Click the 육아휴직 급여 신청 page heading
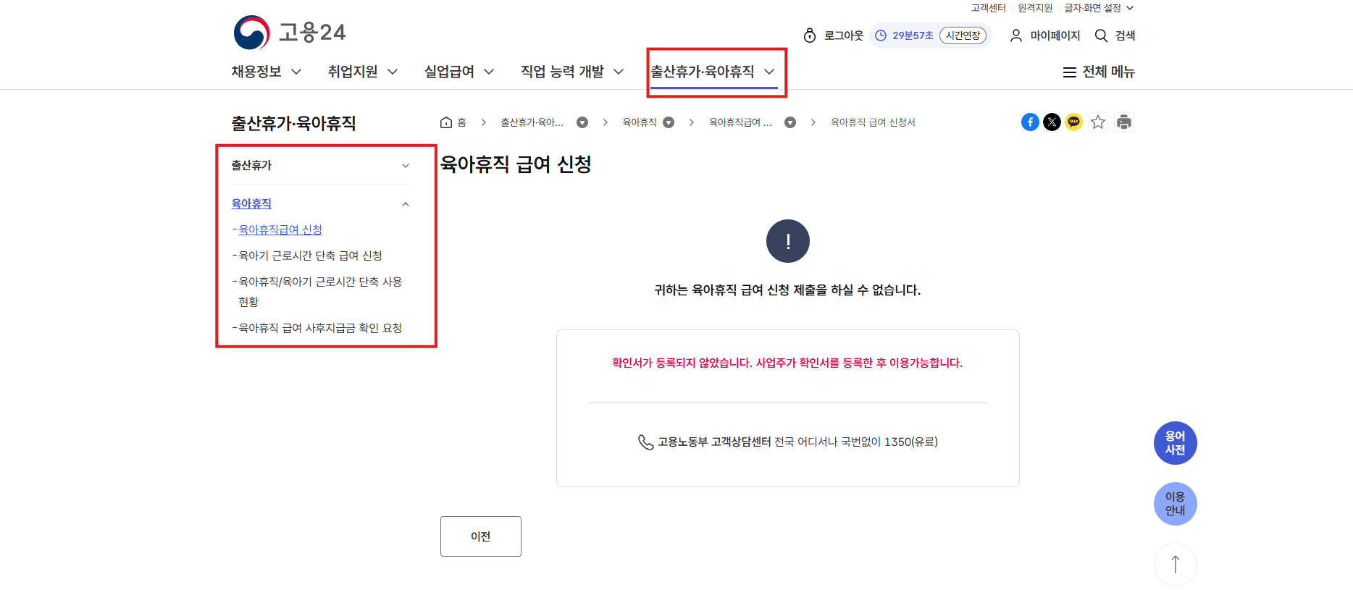Screen dimensions: 1353x590 coord(516,164)
